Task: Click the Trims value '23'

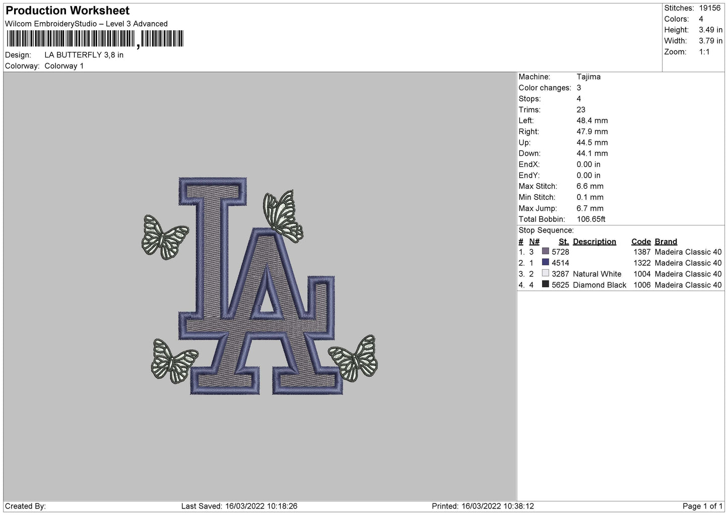Action: (x=581, y=110)
